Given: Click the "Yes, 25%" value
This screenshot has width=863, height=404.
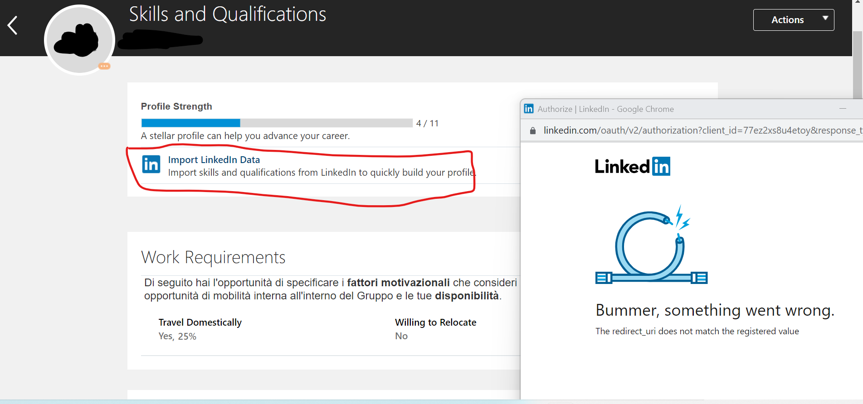Looking at the screenshot, I should [x=177, y=336].
